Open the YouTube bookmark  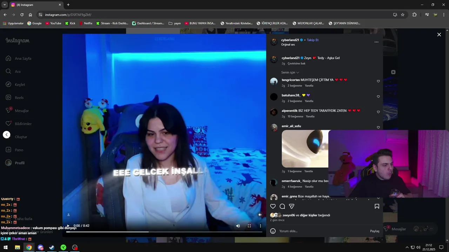(53, 23)
